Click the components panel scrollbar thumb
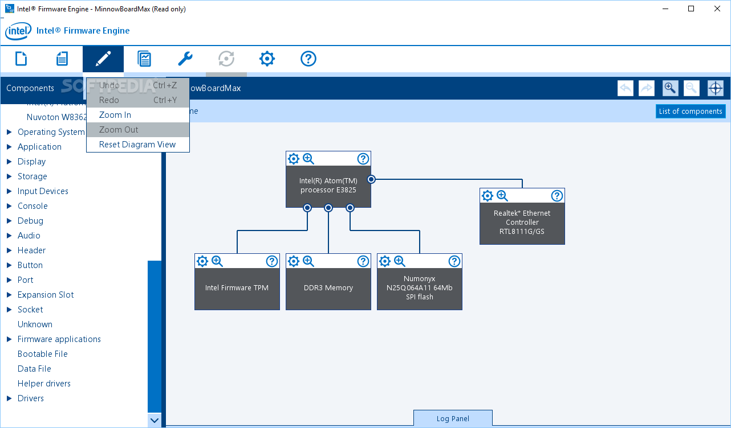 155,337
